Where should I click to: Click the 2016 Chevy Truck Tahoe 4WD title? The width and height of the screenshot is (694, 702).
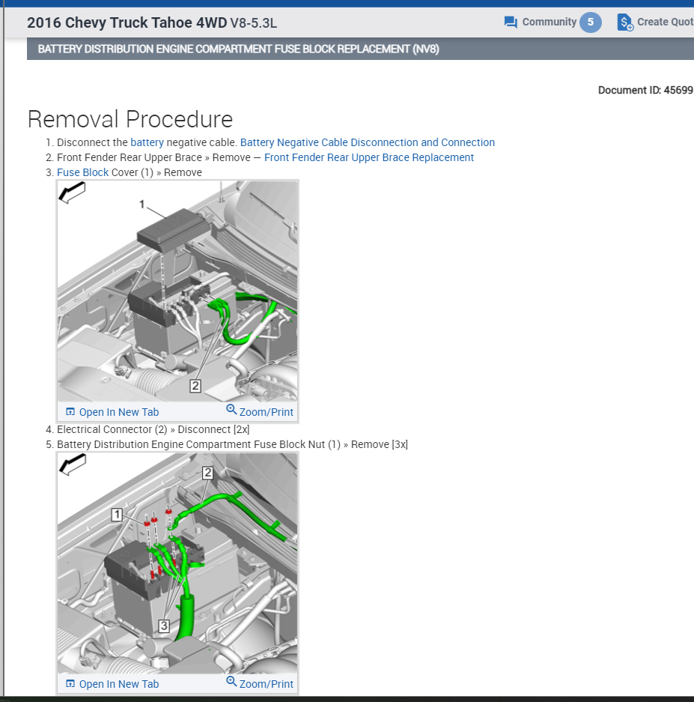click(127, 22)
